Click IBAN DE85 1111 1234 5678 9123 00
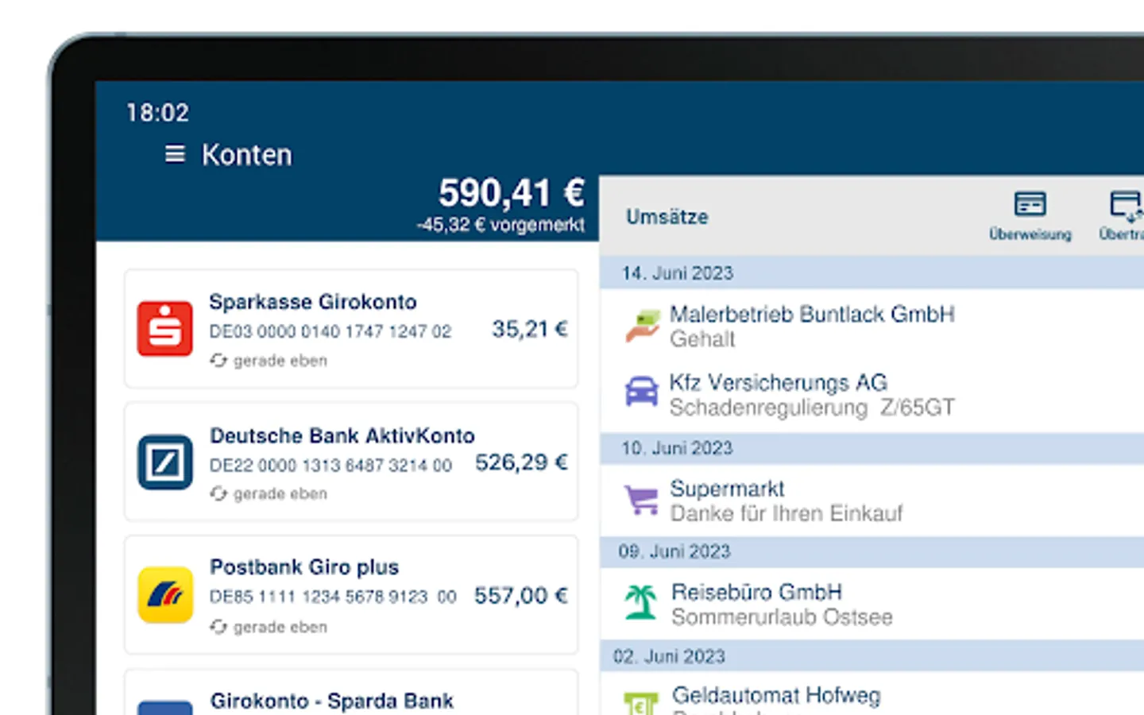 pyautogui.click(x=333, y=597)
